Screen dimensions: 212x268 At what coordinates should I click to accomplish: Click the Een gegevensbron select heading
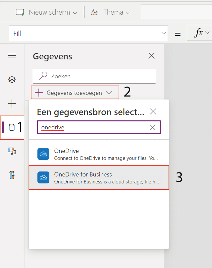coord(91,112)
